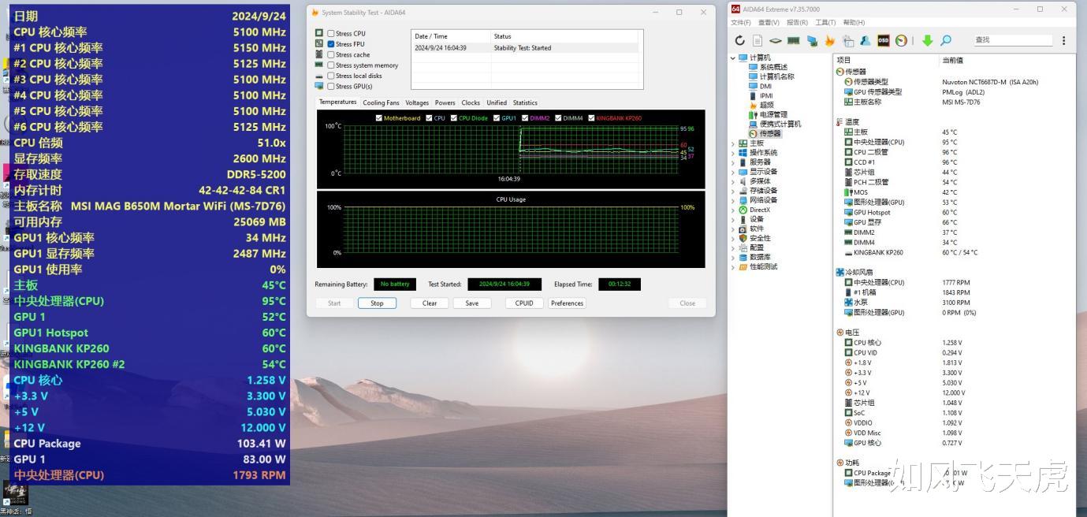The height and width of the screenshot is (517, 1087).
Task: Open the 帮助(H) menu
Action: [854, 23]
